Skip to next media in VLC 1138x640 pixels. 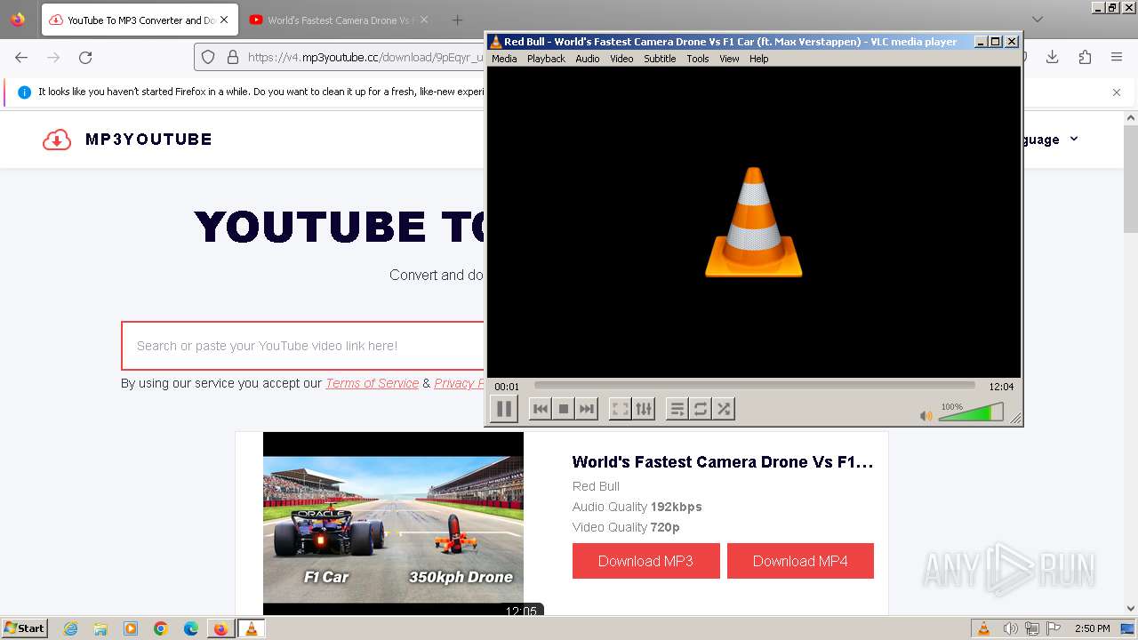[x=586, y=409]
